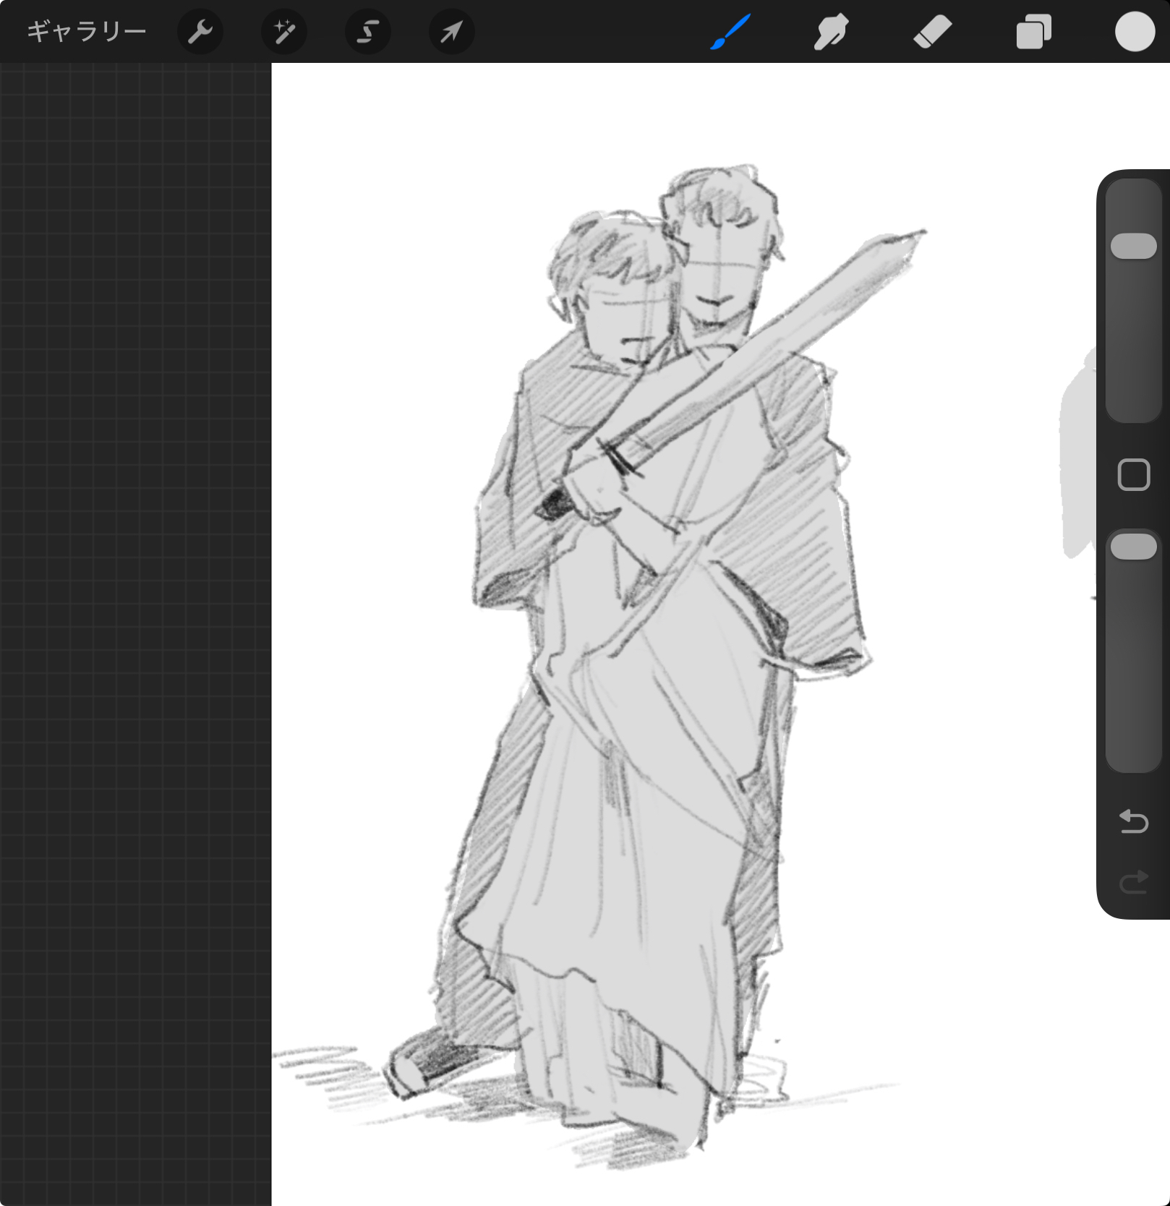The image size is (1170, 1206).
Task: Open the Adjustments magic wand menu
Action: tap(283, 32)
